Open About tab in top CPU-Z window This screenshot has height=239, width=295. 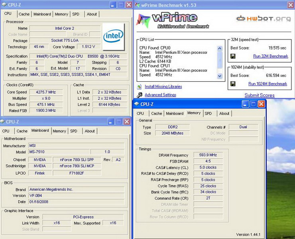coord(92,14)
